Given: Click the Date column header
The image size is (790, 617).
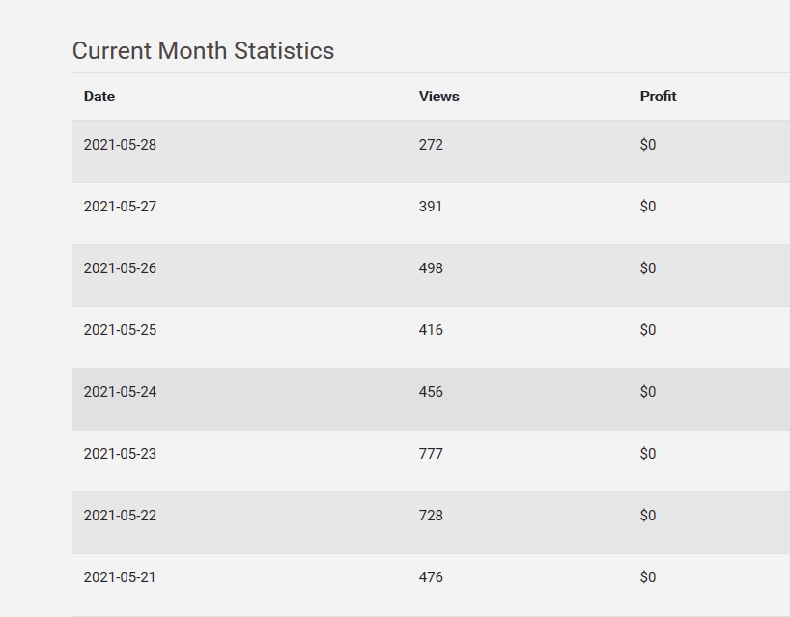Looking at the screenshot, I should point(99,97).
